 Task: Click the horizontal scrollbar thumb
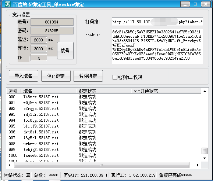(102, 165)
